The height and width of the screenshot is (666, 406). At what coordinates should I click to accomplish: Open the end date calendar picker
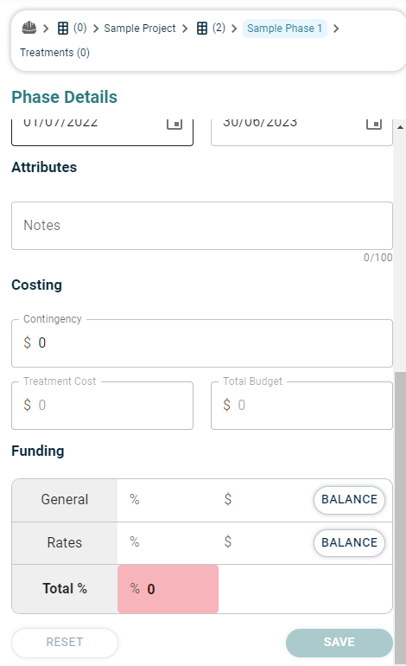pos(374,123)
